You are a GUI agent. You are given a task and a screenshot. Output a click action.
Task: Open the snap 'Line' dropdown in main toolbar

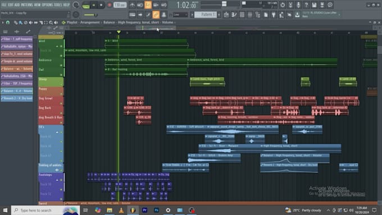tap(180, 15)
